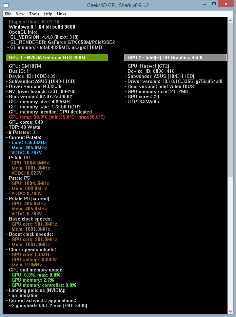Click the green 'GPU: 0.0%, max: 0.0%' line
The image size is (236, 317).
coord(35,275)
